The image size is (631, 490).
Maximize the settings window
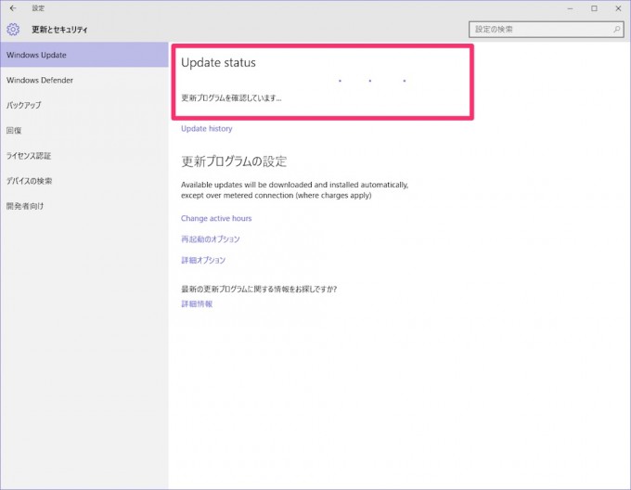[x=595, y=8]
